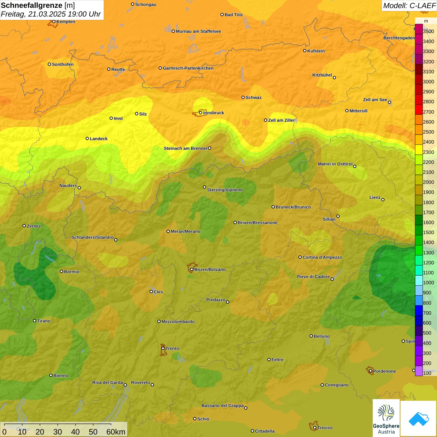
Task: Click the Lienz location marker
Action: pyautogui.click(x=383, y=200)
